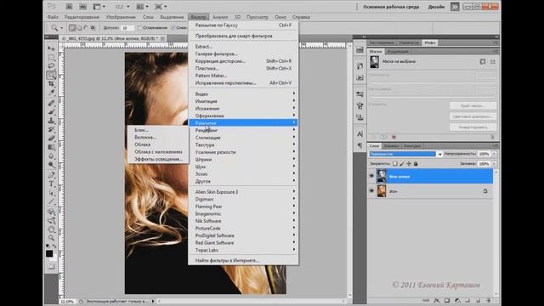Image resolution: width=544 pixels, height=306 pixels.
Task: Choose Эффекты освещения in the submenu
Action: (158, 159)
